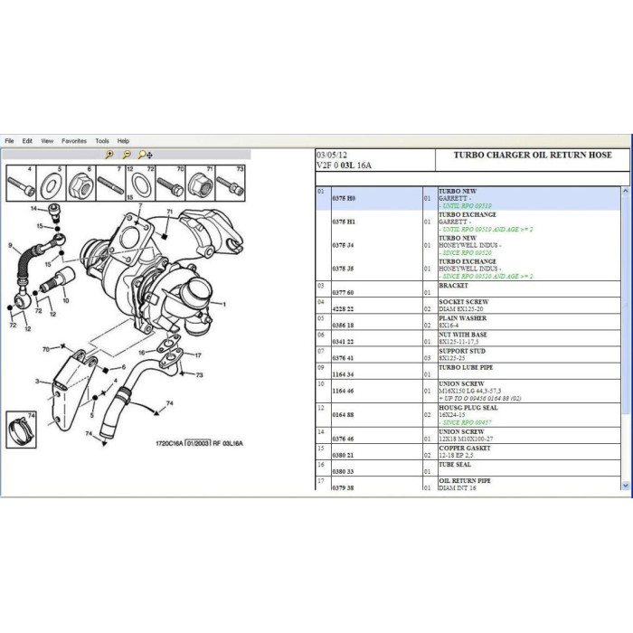The width and height of the screenshot is (633, 633).
Task: Select part number 0376 46
Action: 343,439
